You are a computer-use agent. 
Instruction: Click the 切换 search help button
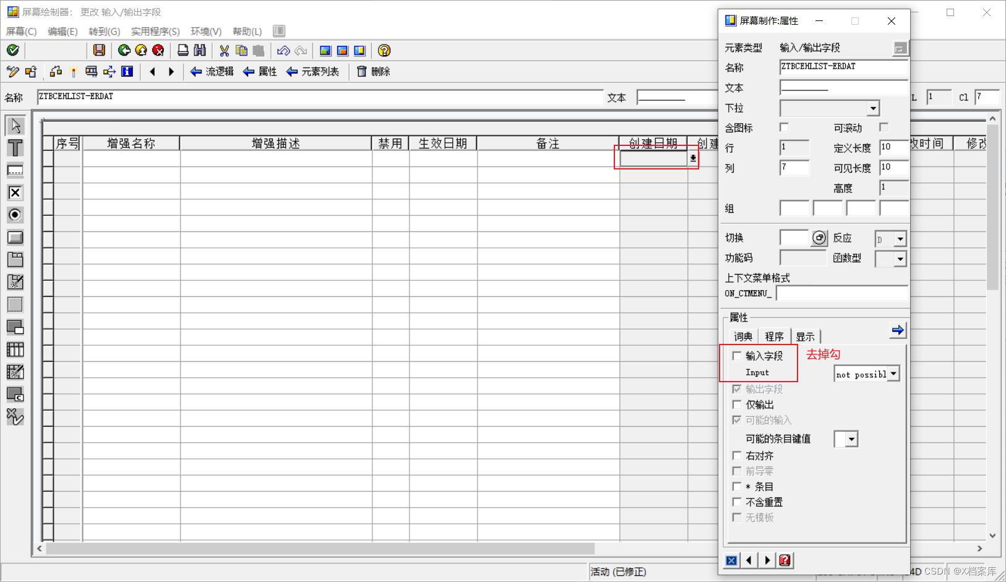[x=819, y=238]
